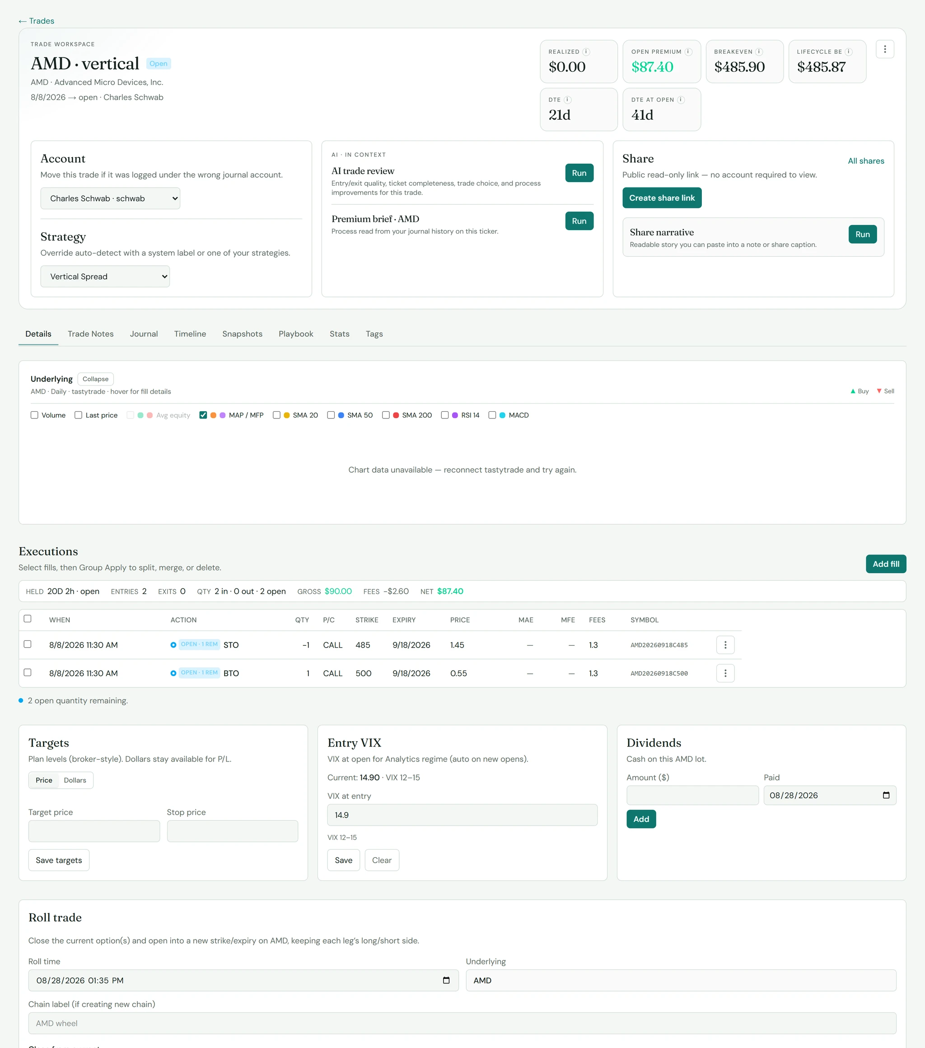
Task: Click Add in the Dividends card
Action: click(x=641, y=819)
